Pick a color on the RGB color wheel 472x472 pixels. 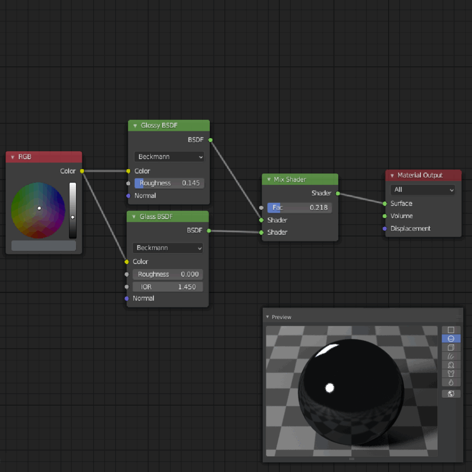point(39,207)
